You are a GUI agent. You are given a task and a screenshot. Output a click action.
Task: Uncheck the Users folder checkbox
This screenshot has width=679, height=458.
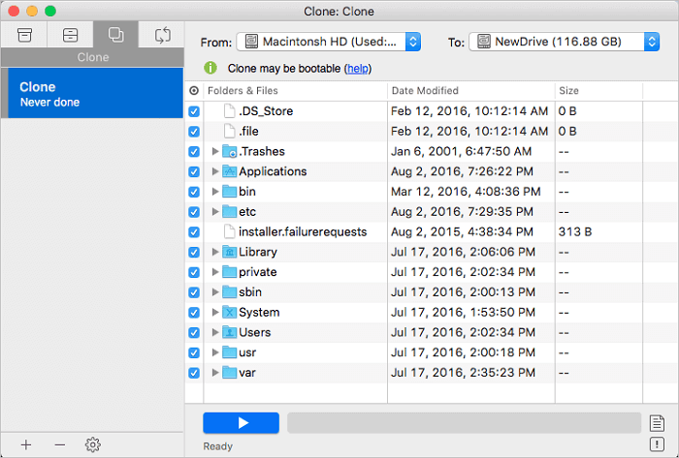point(194,332)
